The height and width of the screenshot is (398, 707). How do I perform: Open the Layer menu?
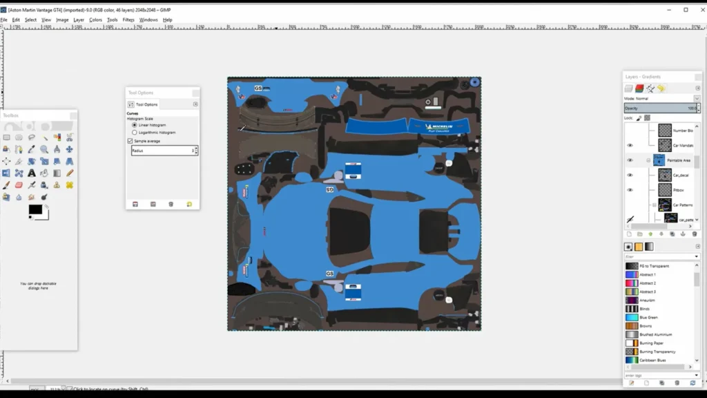tap(79, 20)
